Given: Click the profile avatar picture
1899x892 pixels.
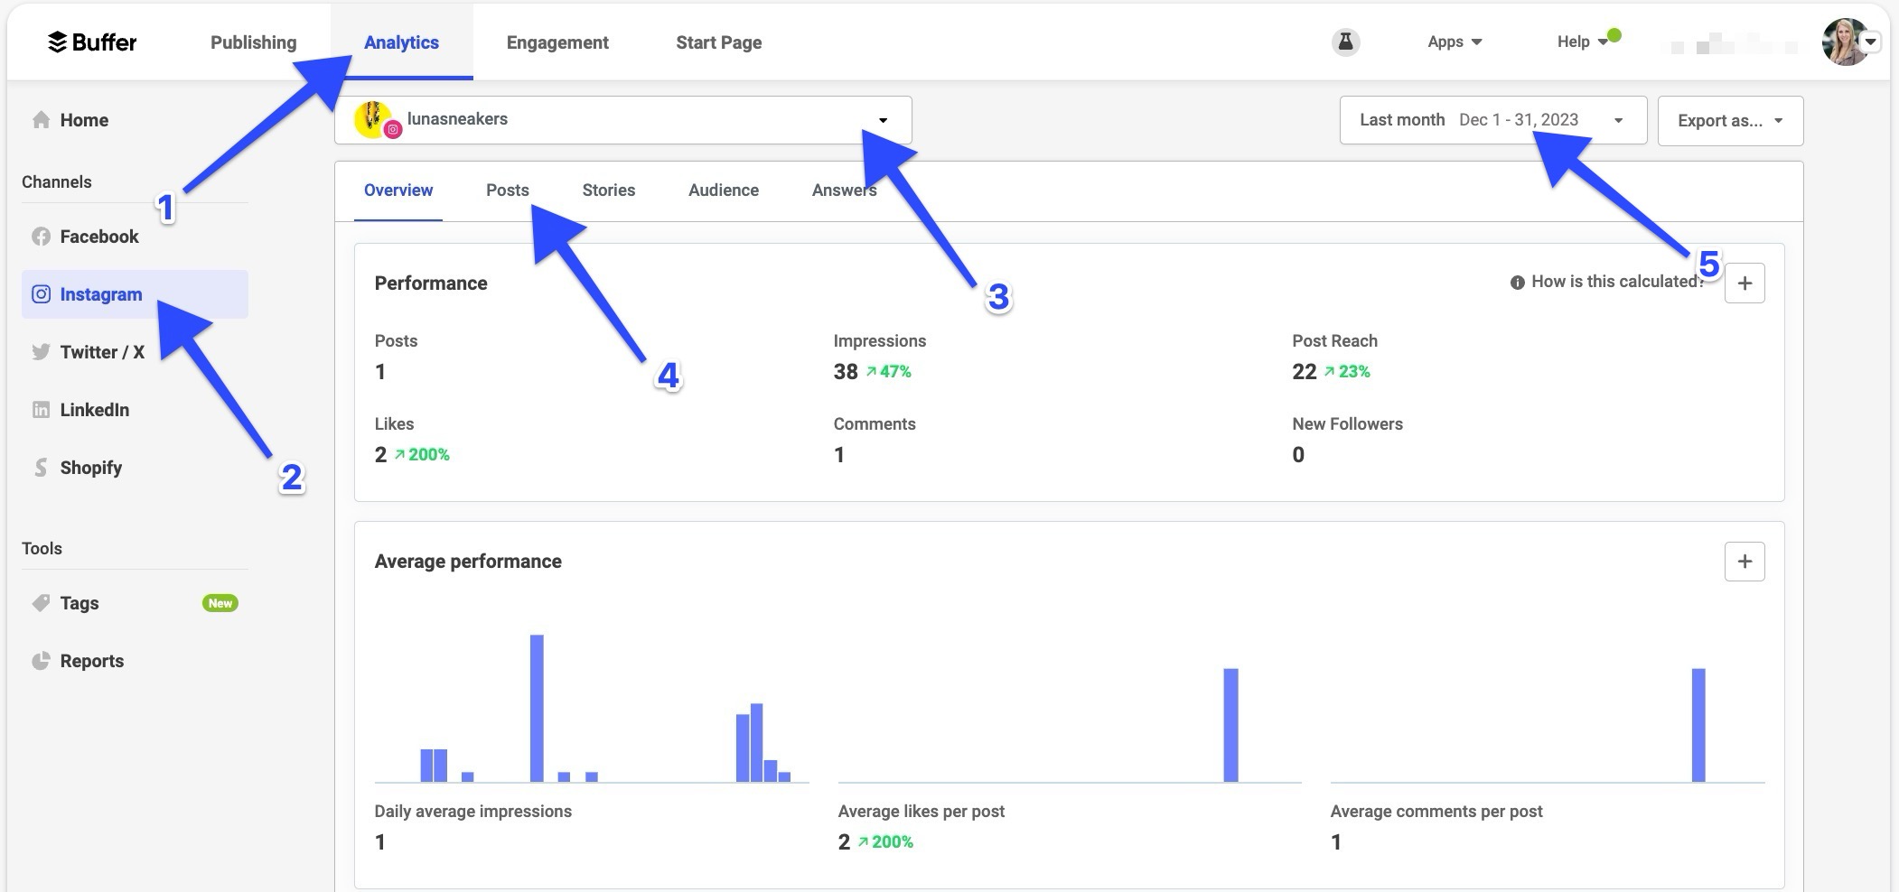Looking at the screenshot, I should (1846, 42).
